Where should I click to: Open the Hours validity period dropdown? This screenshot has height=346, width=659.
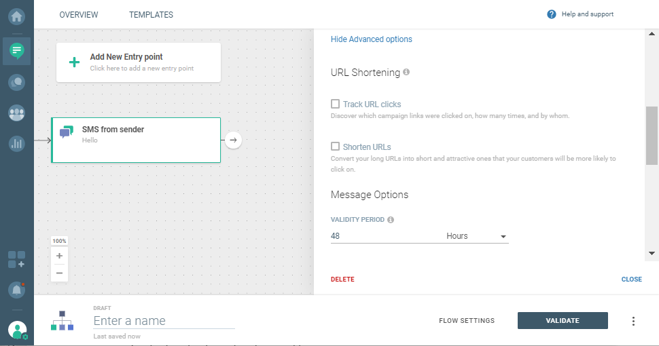476,236
